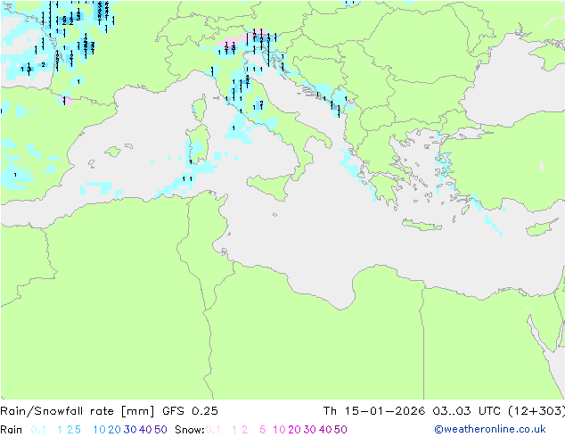Pick the rain legend value 30
565x437 pixels.
(130, 430)
